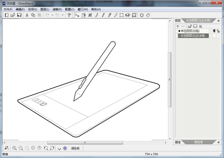Open the 滤镜(R) menu
Screen dimensions: 224x158
(57, 9)
